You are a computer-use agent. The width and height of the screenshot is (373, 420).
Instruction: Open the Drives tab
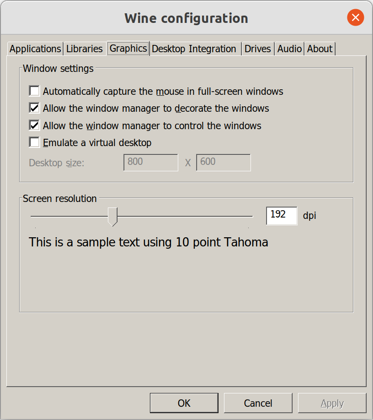(258, 49)
